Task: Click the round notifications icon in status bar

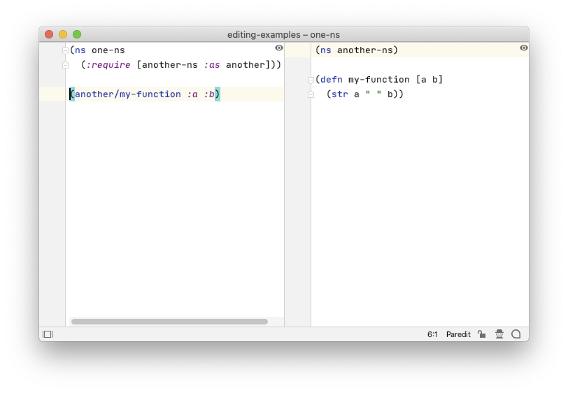Action: point(516,334)
